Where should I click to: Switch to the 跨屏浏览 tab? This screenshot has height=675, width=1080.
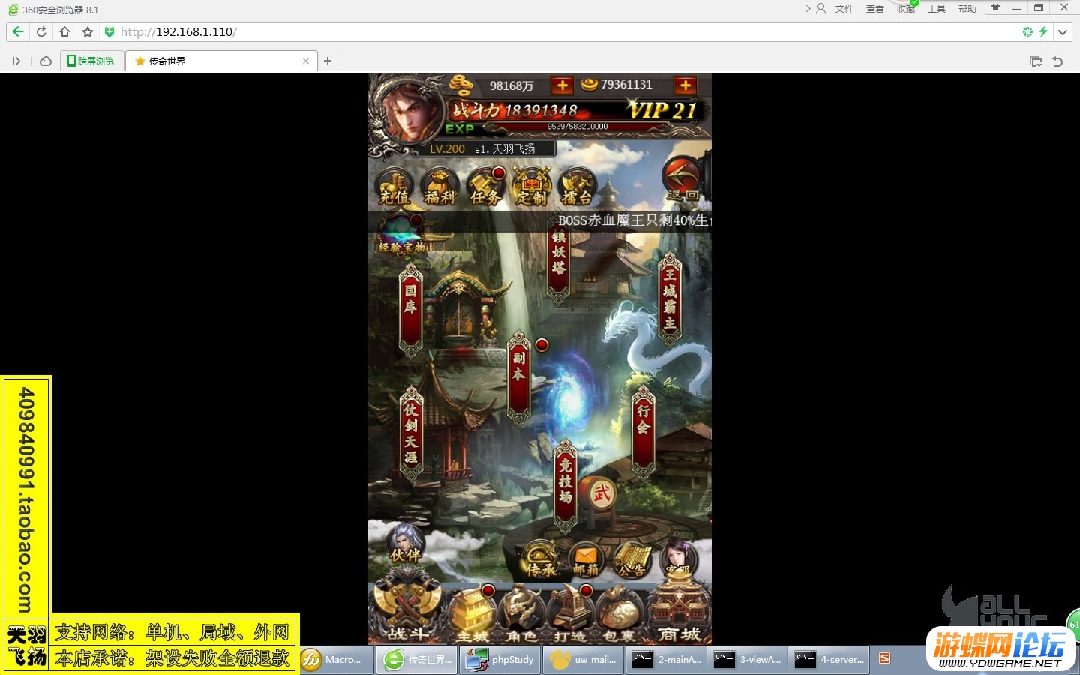coord(91,61)
